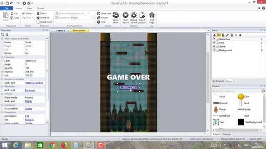Open the Forums icon
This screenshot has width=266, height=149.
click(99, 17)
